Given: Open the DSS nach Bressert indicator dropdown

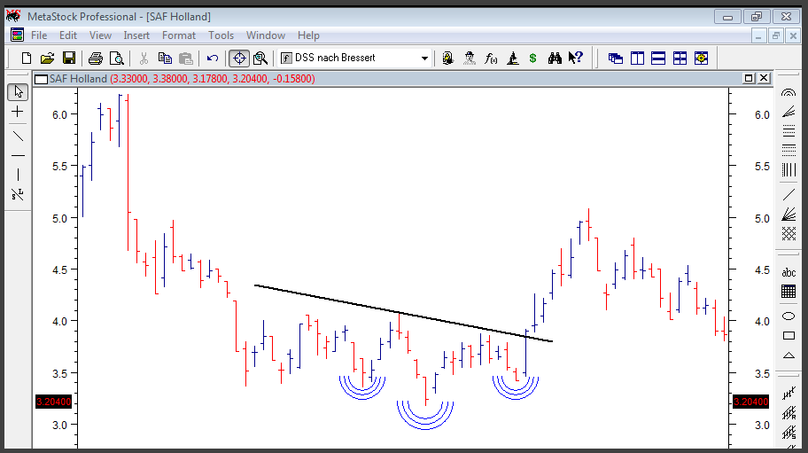Looking at the screenshot, I should pyautogui.click(x=424, y=59).
